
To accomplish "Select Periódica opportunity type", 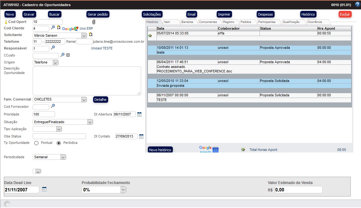I will [59, 143].
